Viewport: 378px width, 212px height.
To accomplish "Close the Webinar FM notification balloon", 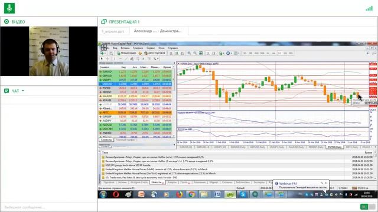I will click(325, 183).
